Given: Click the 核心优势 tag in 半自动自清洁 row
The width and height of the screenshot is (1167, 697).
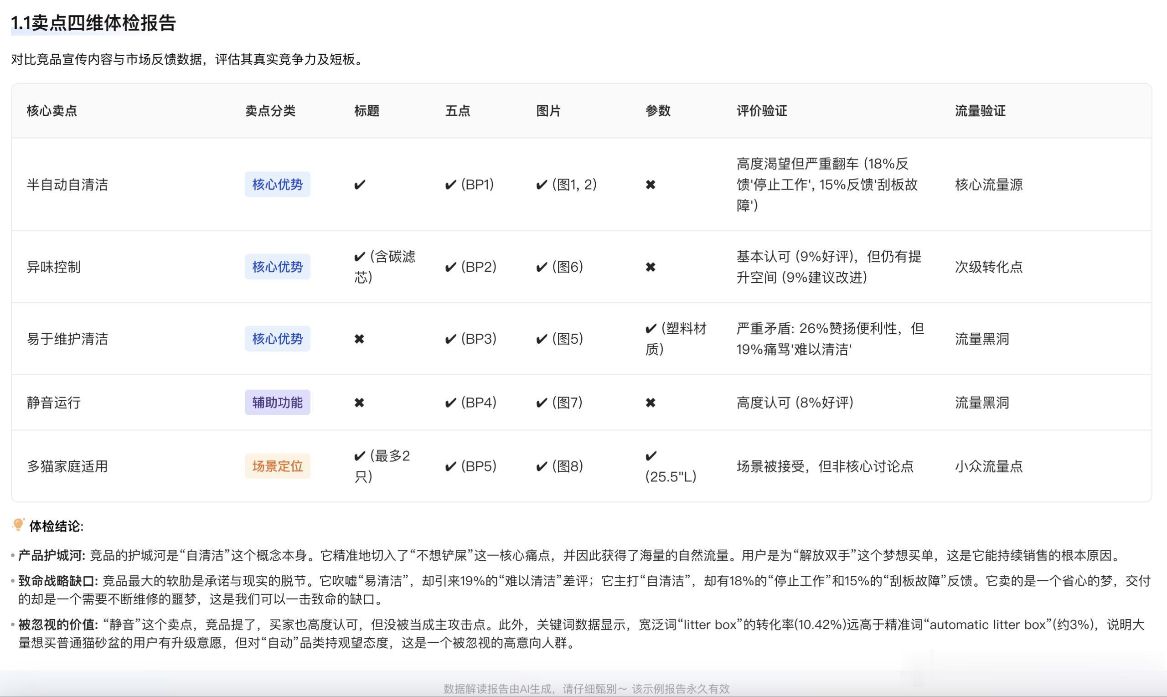Looking at the screenshot, I should tap(278, 184).
